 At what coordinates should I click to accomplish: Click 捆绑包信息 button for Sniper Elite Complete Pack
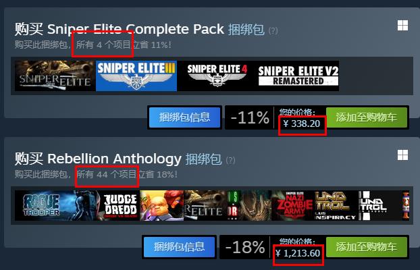184,117
